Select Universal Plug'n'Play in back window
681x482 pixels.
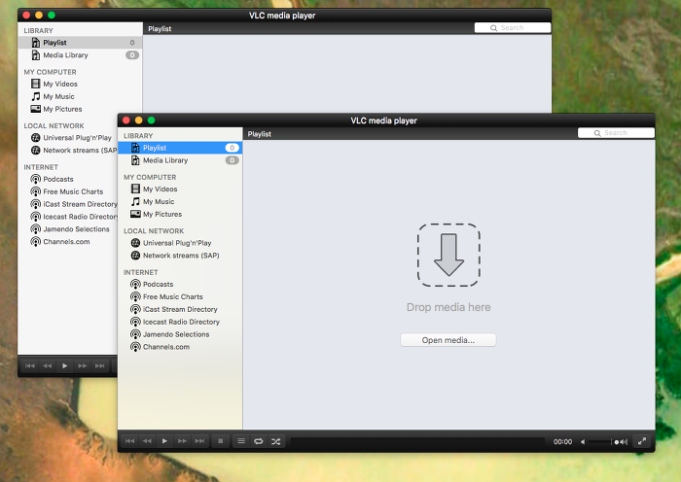pos(68,138)
